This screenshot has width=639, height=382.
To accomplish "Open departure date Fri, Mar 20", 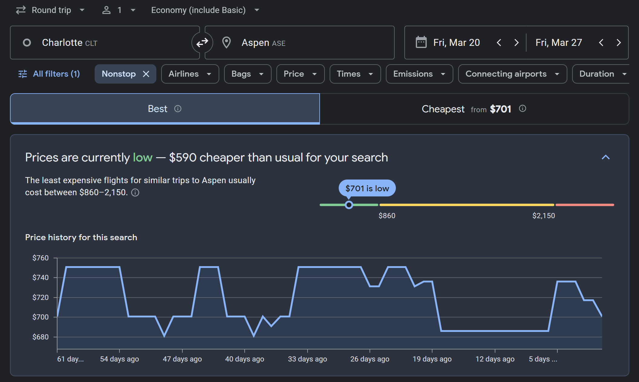I will [457, 43].
